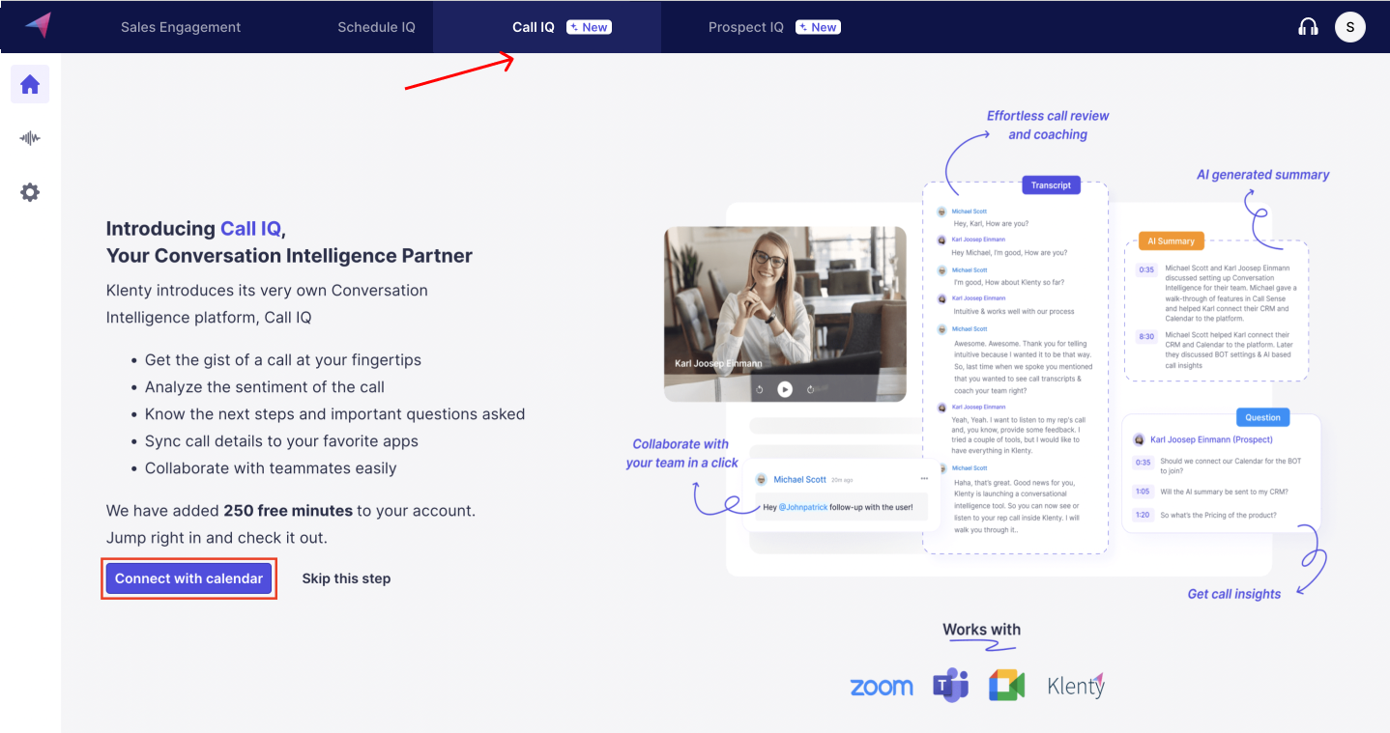Click the 8:30 timestamp in AI Summary
Screen dimensions: 1390x733
click(1146, 337)
